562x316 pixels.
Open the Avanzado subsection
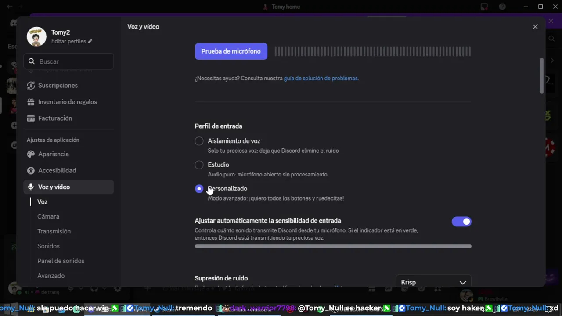point(51,276)
